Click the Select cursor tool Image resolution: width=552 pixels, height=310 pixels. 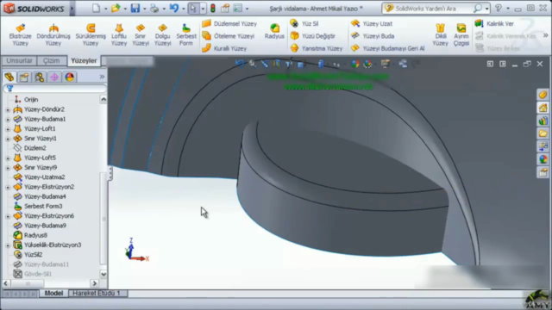[x=193, y=8]
